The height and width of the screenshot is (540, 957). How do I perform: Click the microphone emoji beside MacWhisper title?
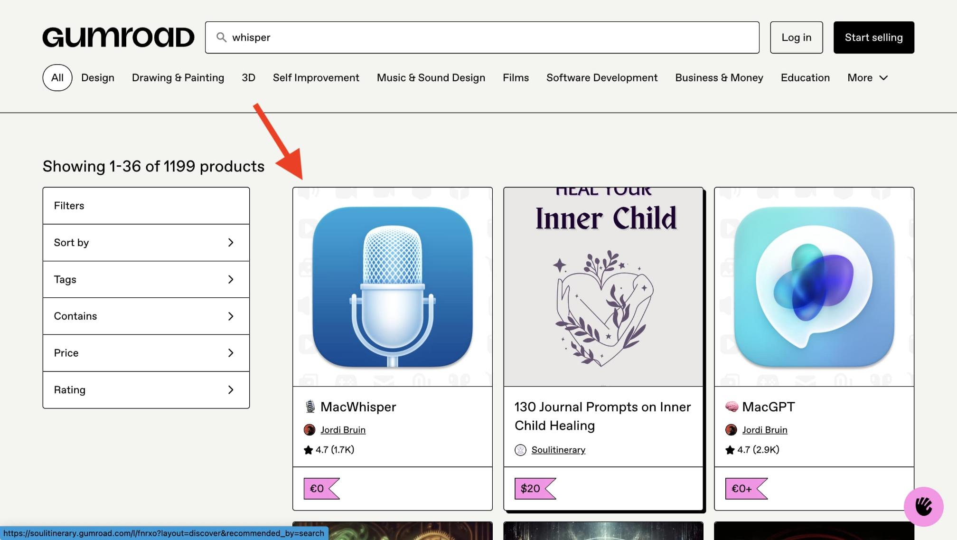[x=310, y=407]
